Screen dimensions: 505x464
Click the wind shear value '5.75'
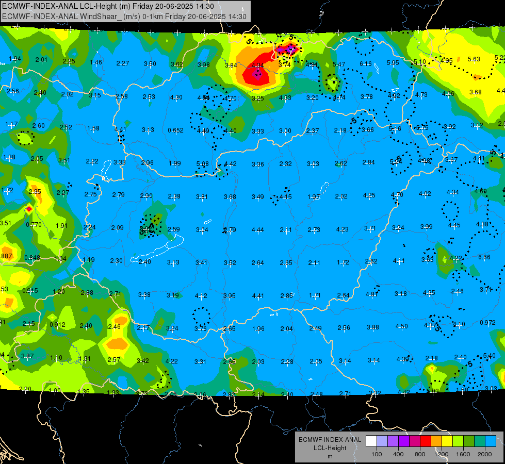(x=422, y=127)
